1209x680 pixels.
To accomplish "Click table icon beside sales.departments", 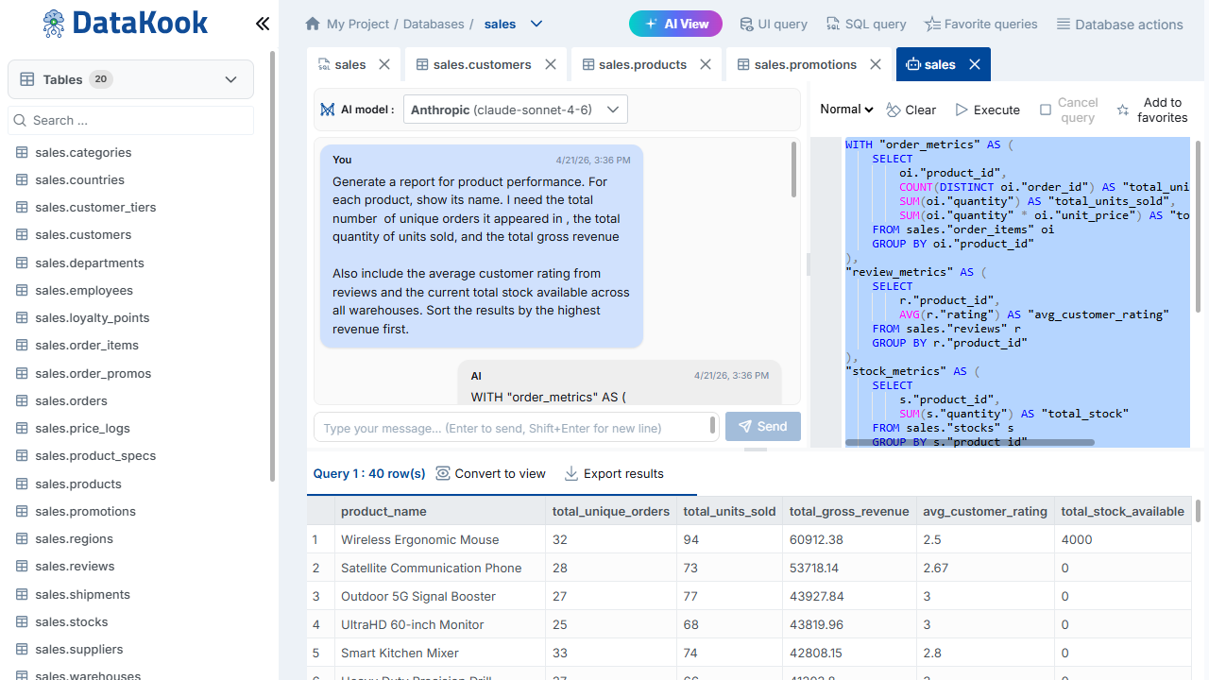I will pyautogui.click(x=22, y=263).
